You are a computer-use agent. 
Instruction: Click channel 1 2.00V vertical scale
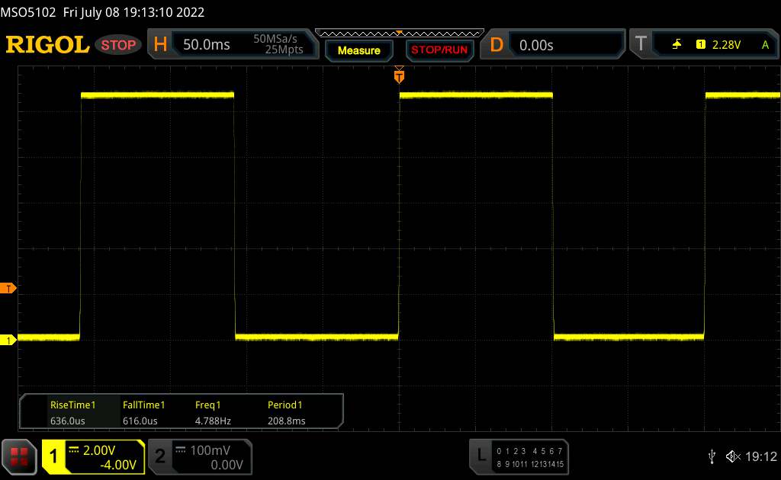point(98,450)
